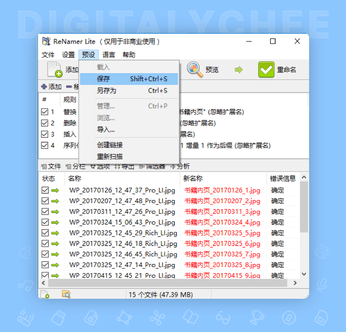
Task: Sort by the 名称 column header
Action: tap(122, 179)
